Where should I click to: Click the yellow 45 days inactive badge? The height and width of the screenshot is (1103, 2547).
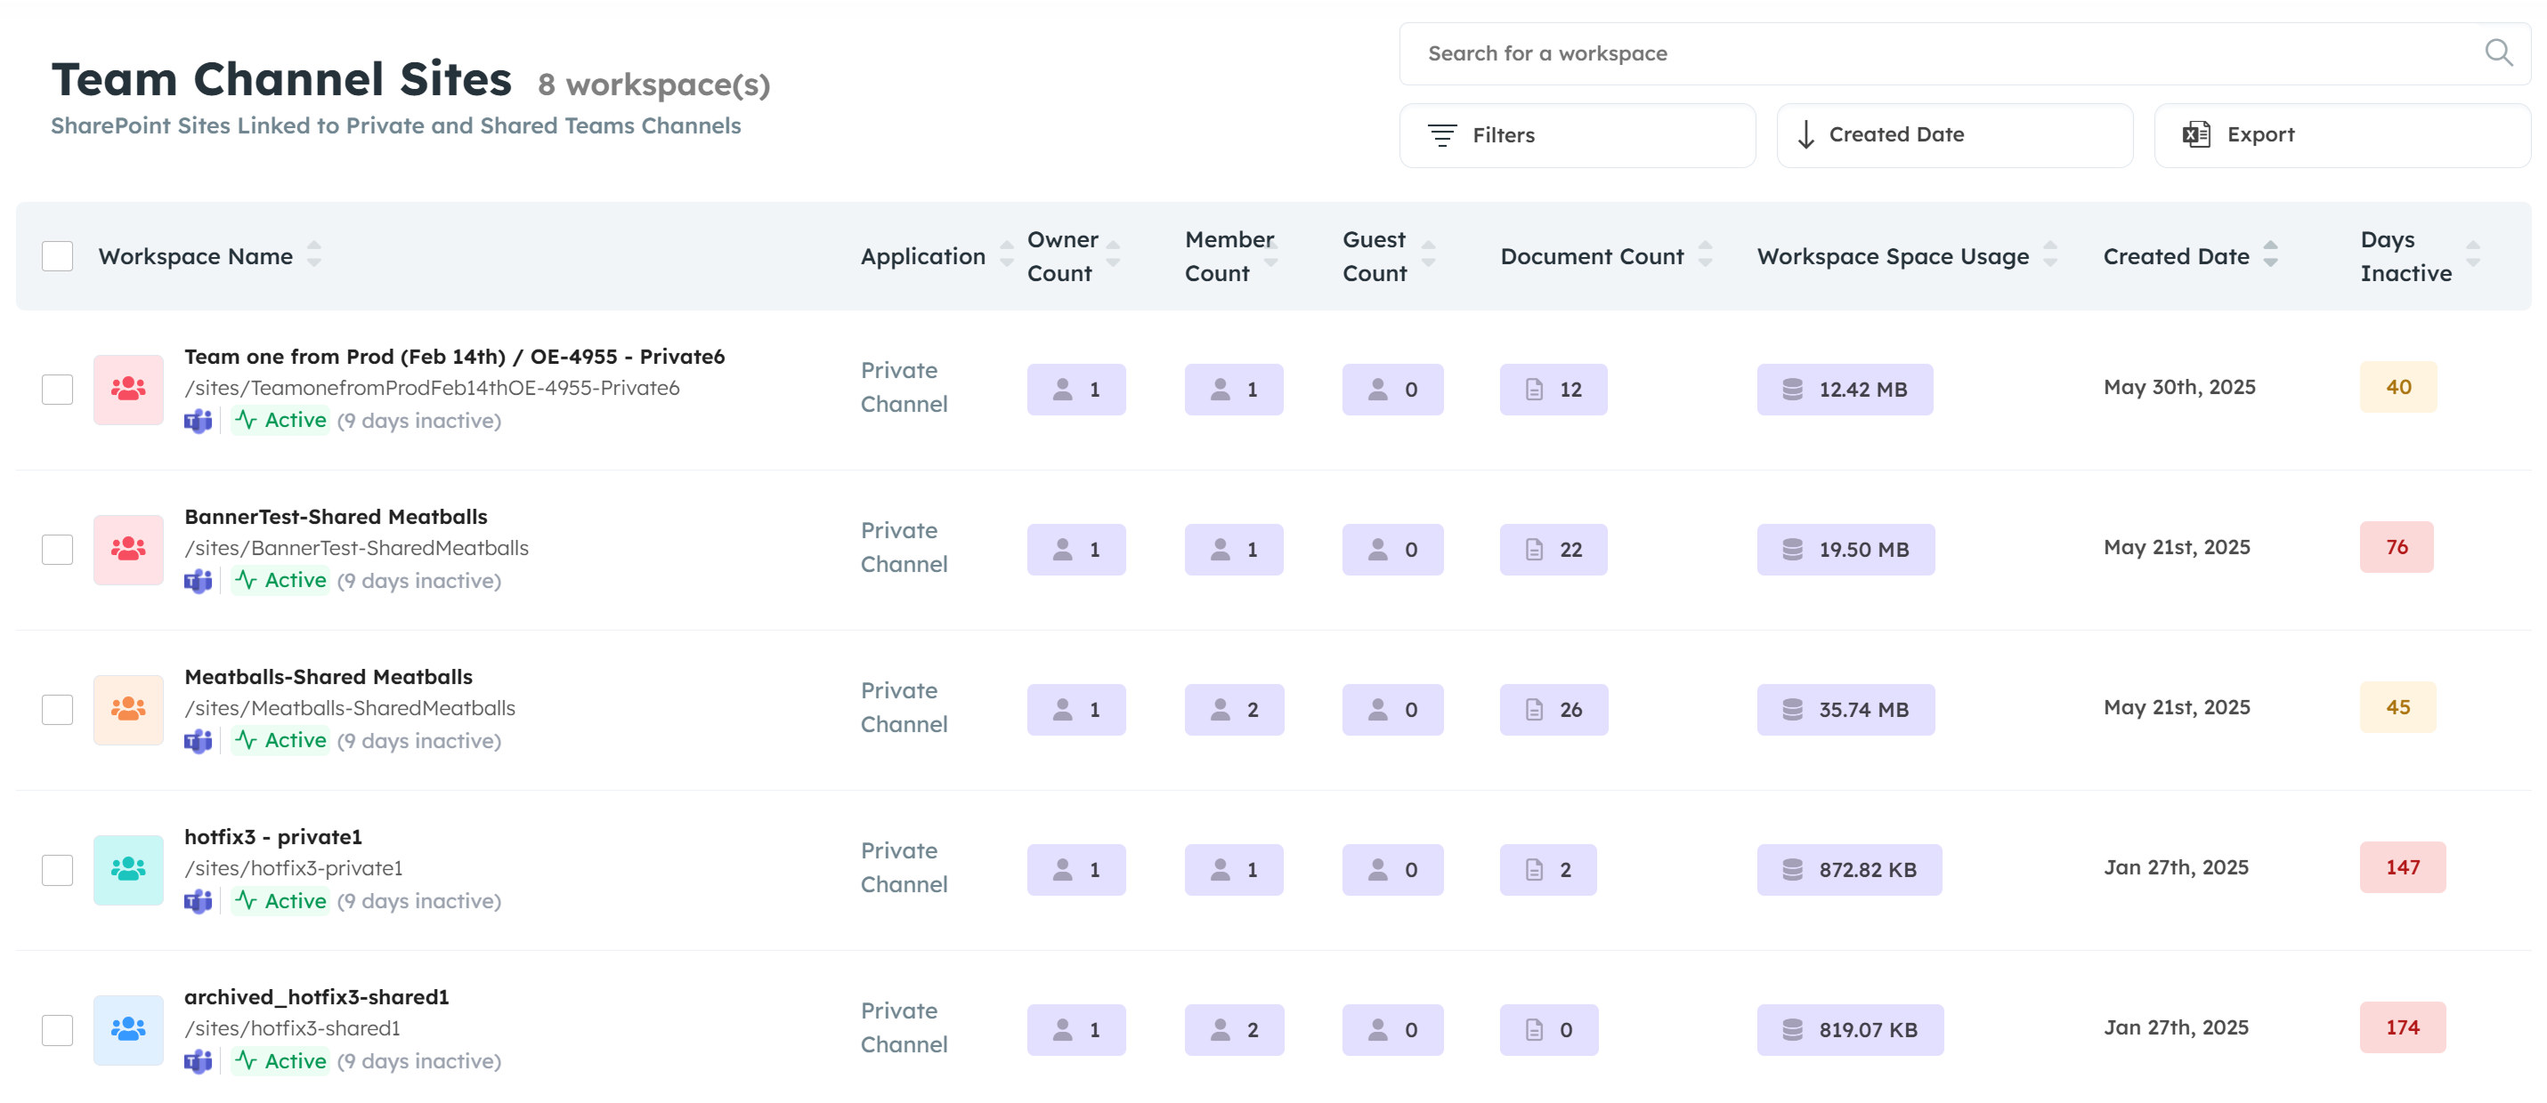point(2397,708)
